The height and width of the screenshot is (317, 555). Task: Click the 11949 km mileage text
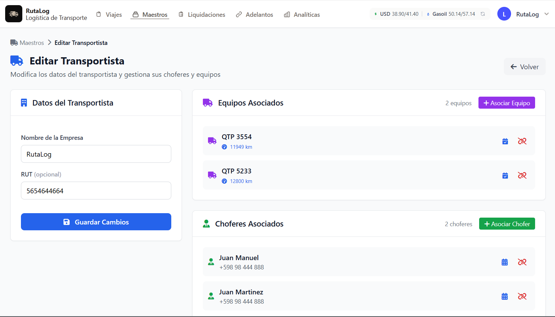pos(241,147)
